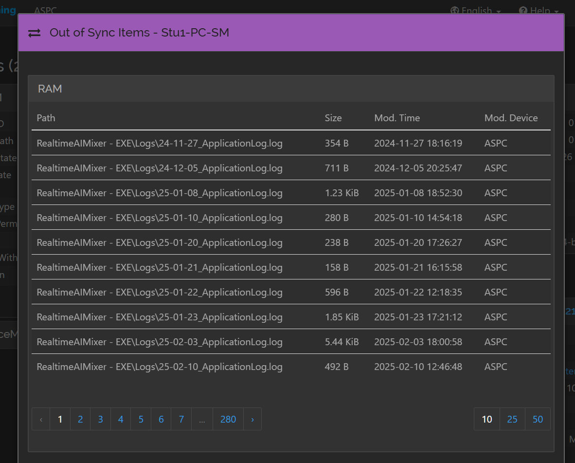This screenshot has height=463, width=575.
Task: Click the Help question mark icon
Action: [x=523, y=10]
